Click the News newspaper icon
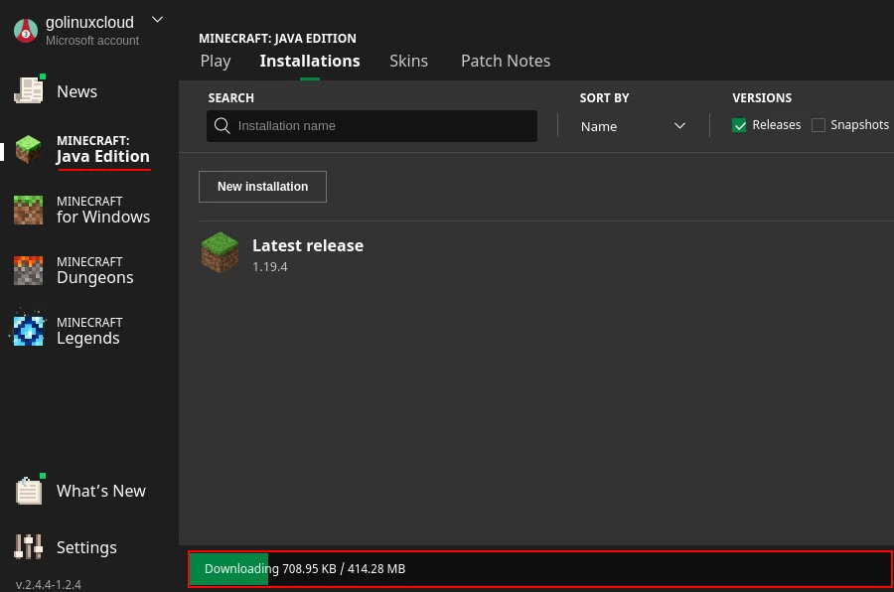894x592 pixels. pos(29,90)
